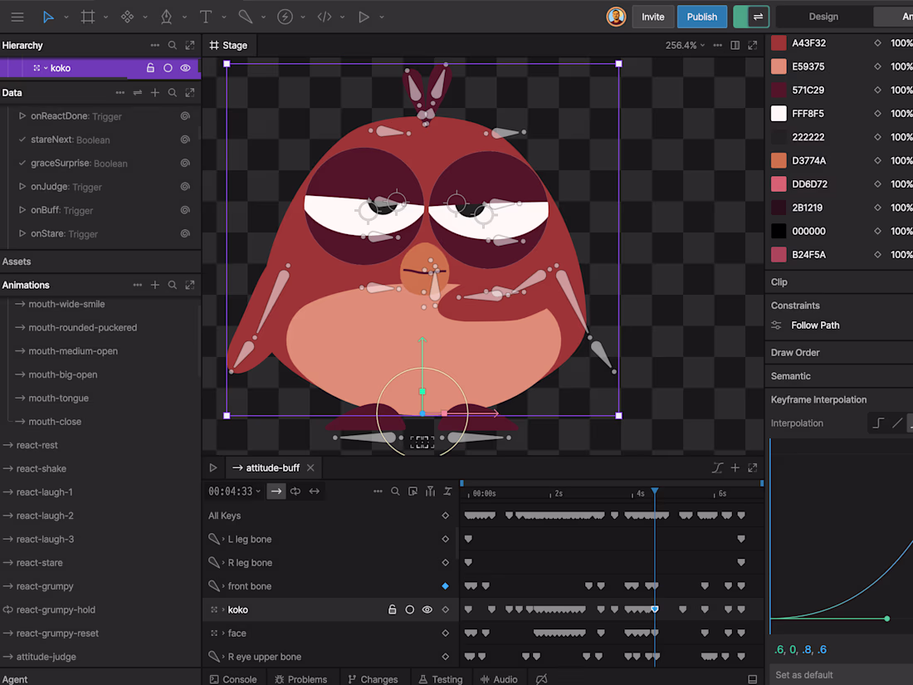This screenshot has height=685, width=913.
Task: Open the Console tab
Action: tap(233, 679)
